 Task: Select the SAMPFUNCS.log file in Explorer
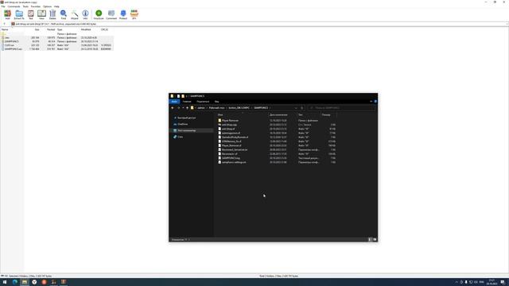click(x=231, y=158)
